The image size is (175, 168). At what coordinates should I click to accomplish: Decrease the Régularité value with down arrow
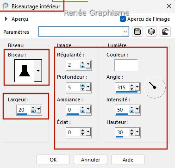(x=83, y=66)
